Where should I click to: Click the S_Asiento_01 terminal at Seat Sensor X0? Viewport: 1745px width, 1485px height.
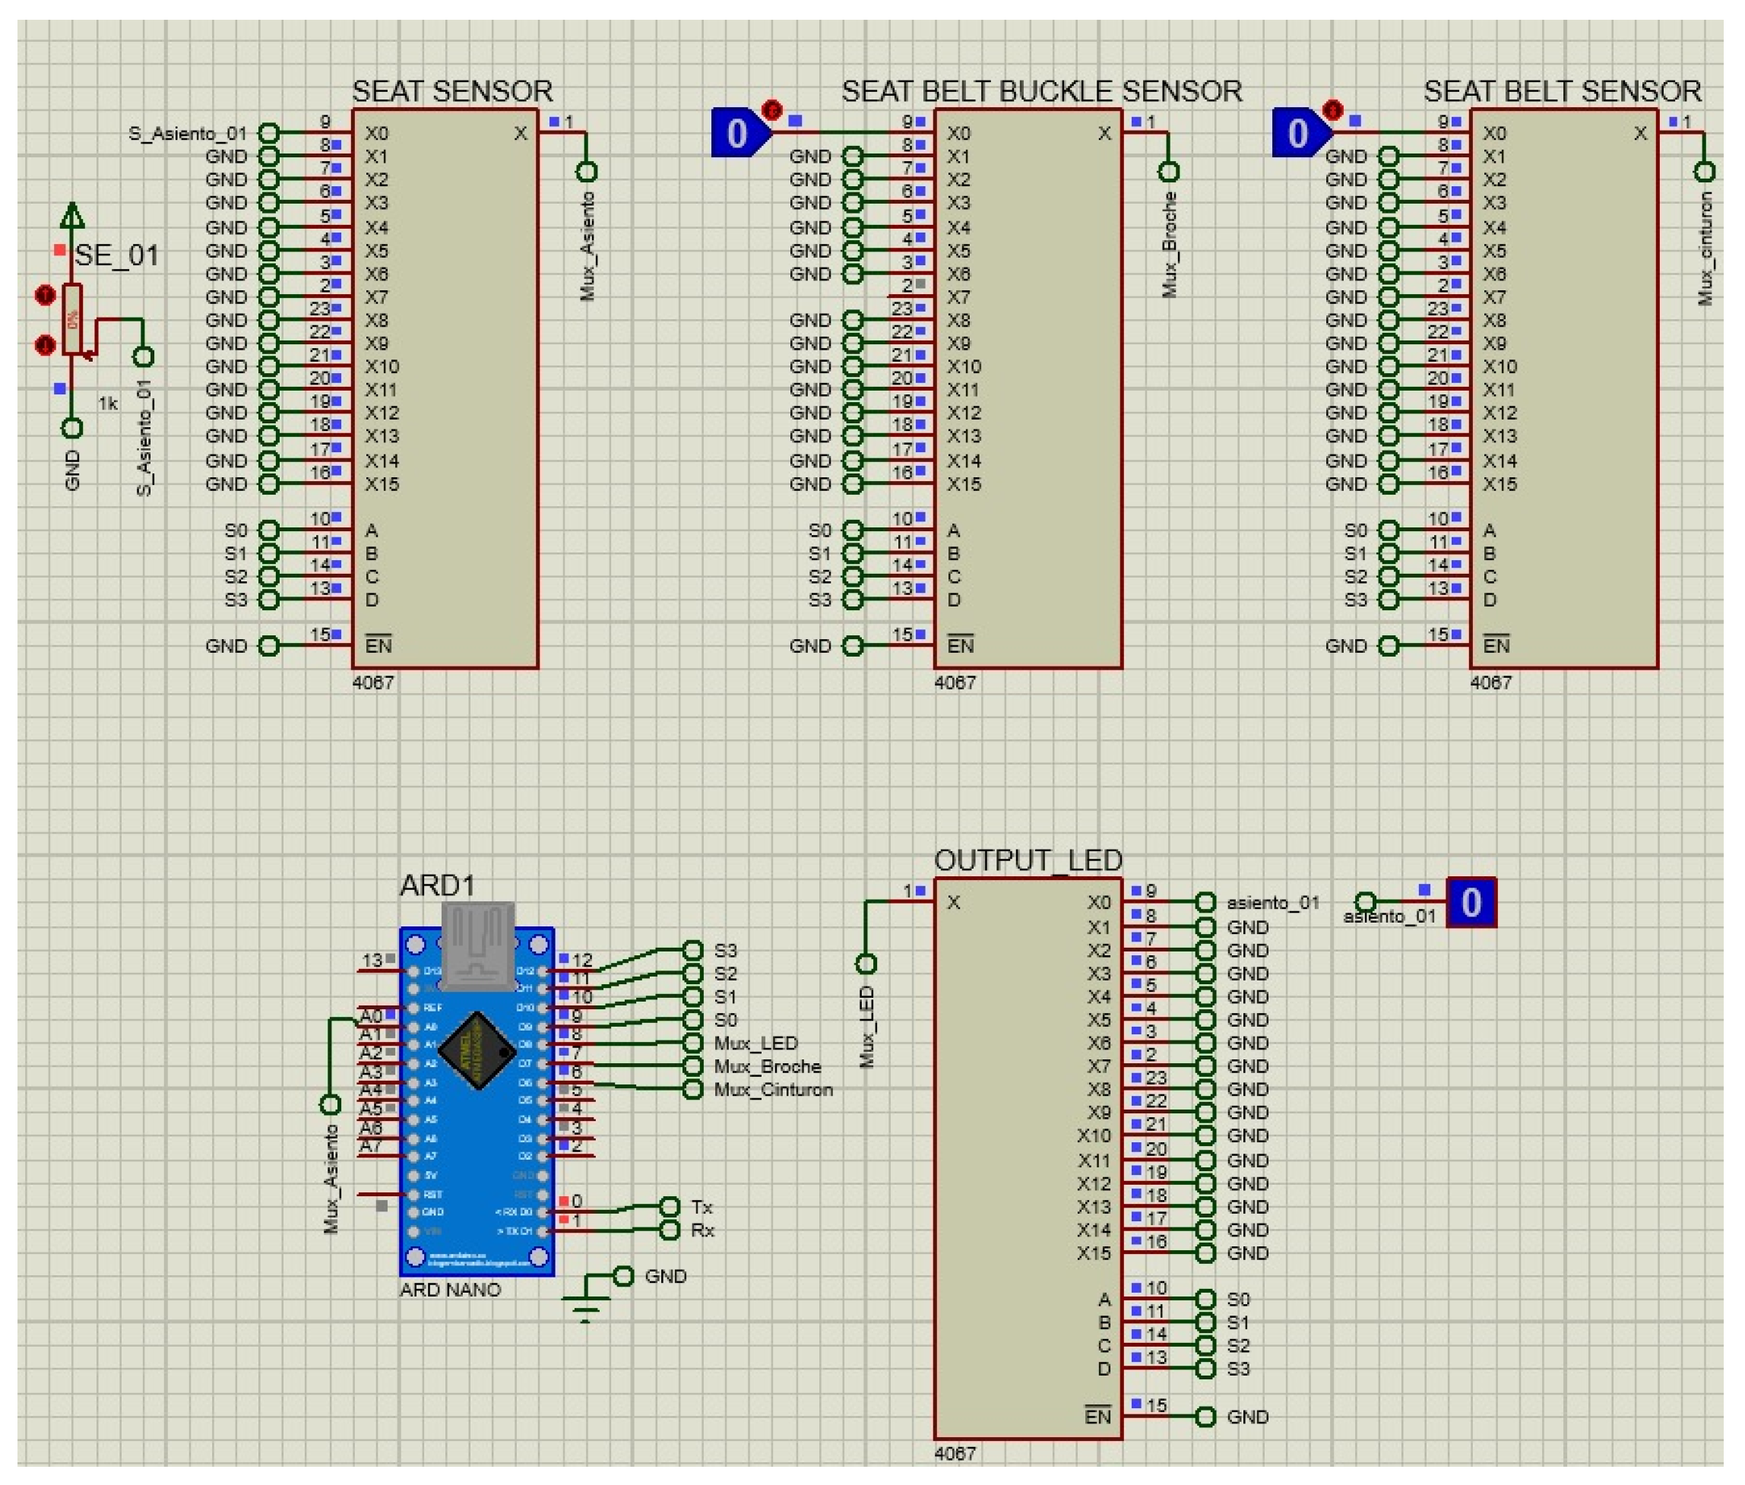(268, 133)
